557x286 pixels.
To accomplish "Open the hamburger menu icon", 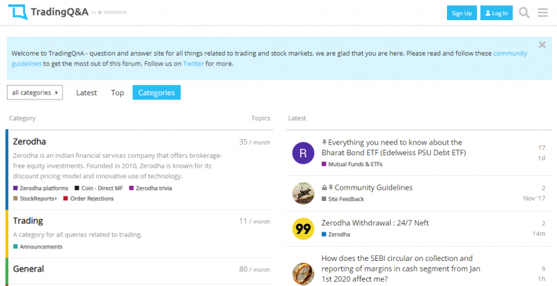I will tap(542, 13).
